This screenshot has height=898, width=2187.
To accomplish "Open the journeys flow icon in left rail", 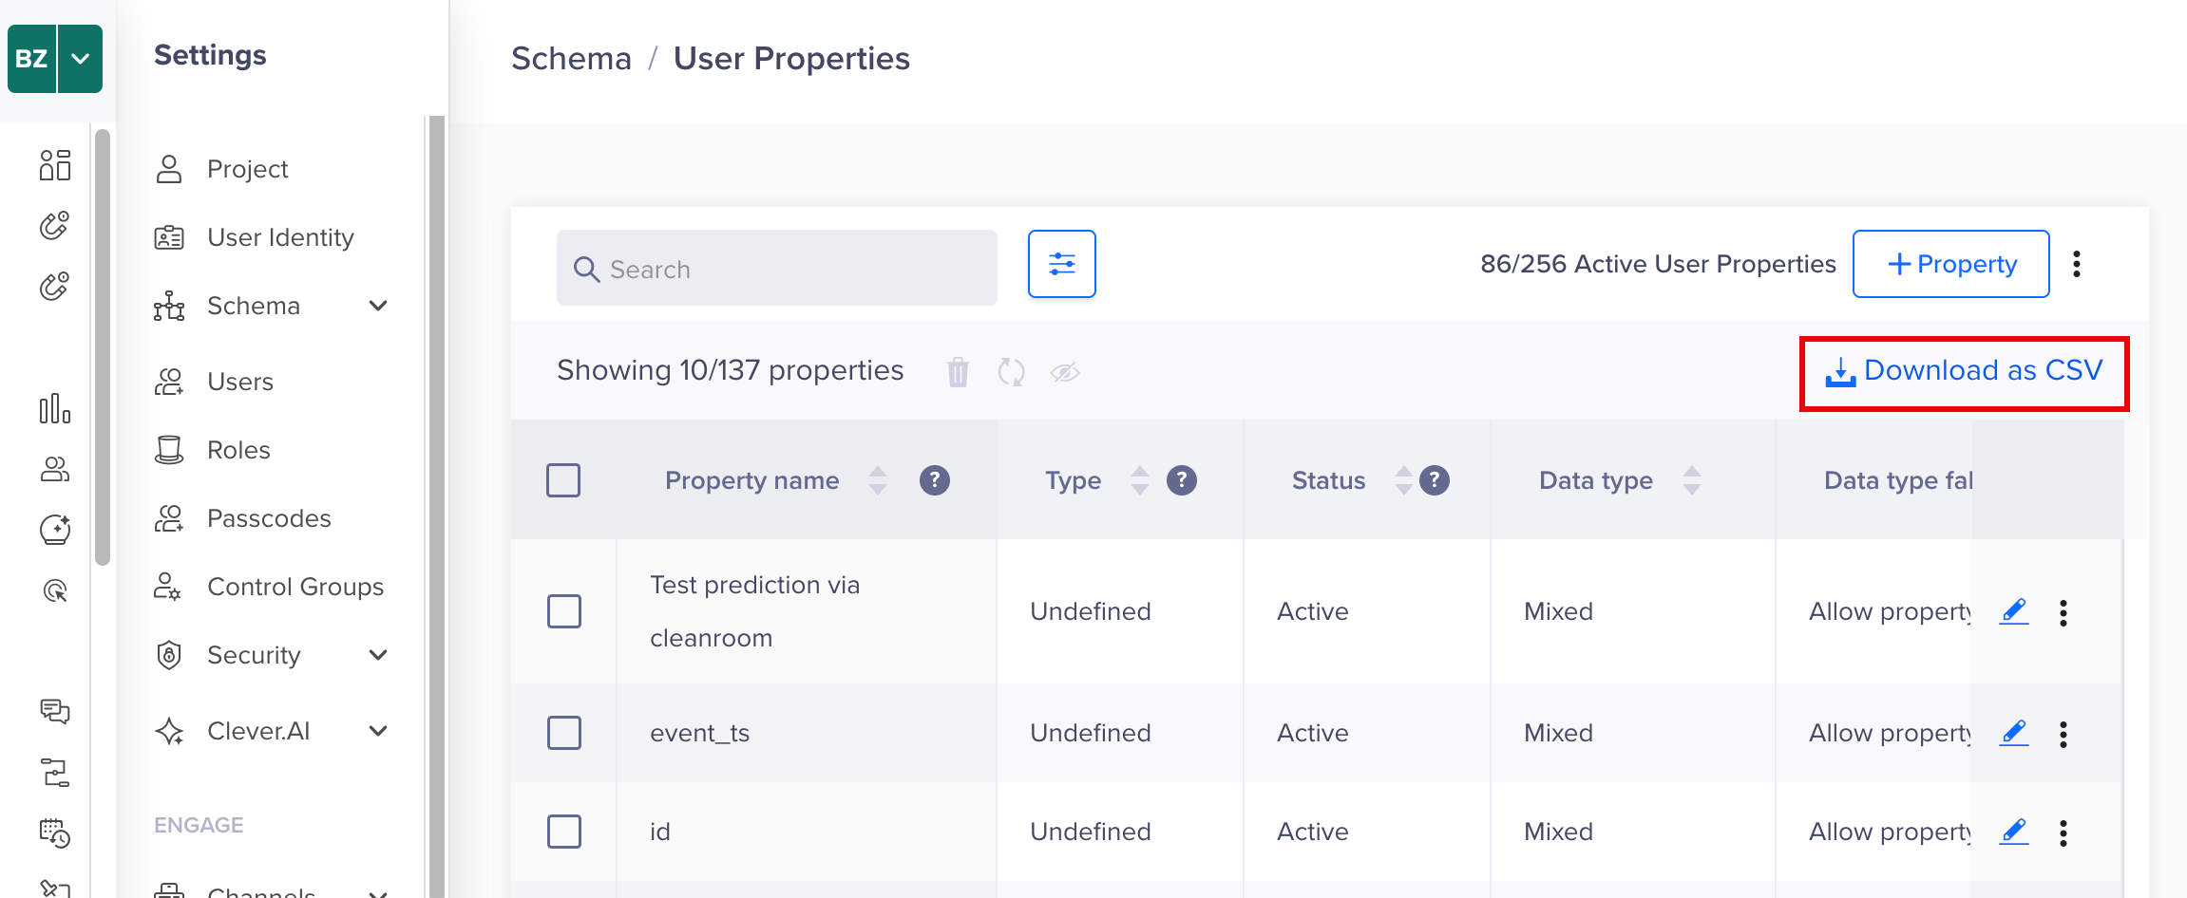I will 55,773.
